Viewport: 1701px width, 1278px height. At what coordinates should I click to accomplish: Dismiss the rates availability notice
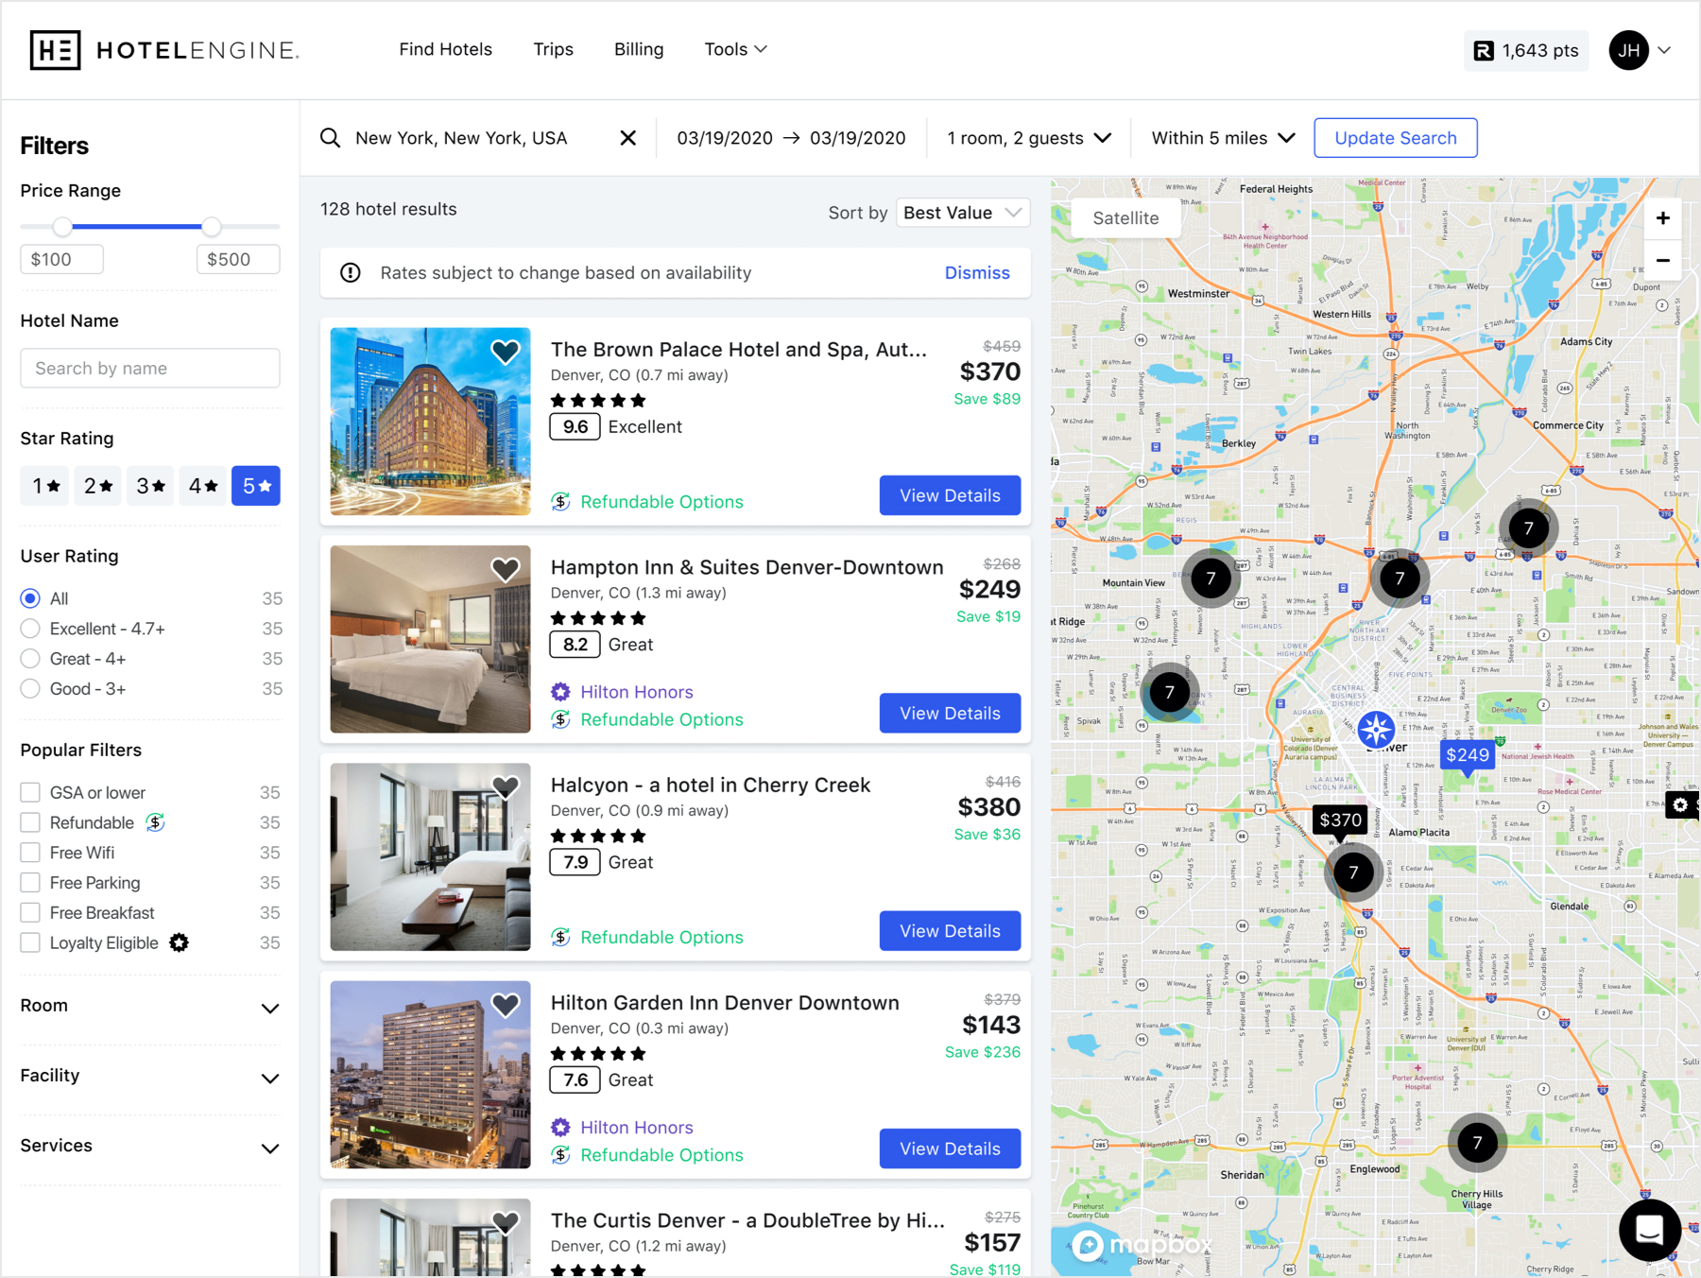click(977, 273)
